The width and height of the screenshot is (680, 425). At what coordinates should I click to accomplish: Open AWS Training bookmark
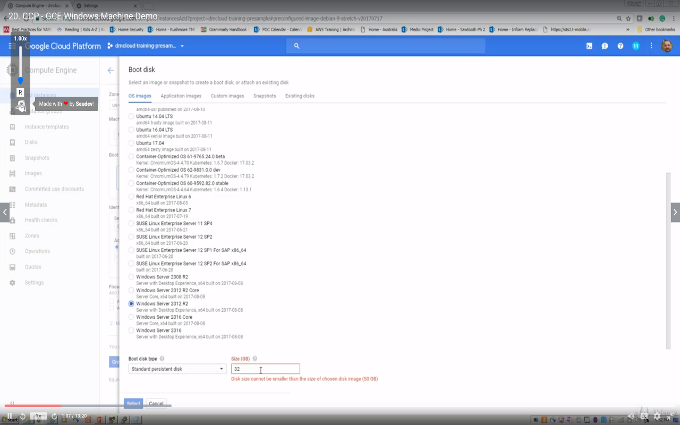331,30
